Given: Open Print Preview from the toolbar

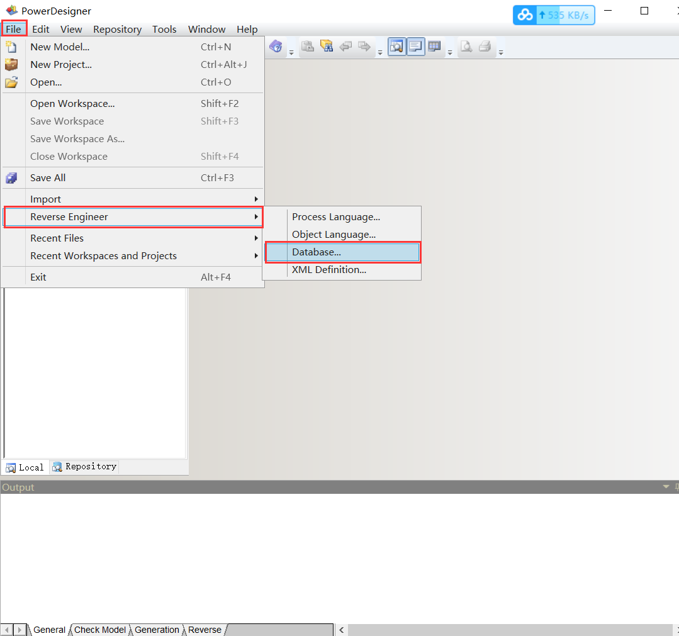Looking at the screenshot, I should click(466, 47).
